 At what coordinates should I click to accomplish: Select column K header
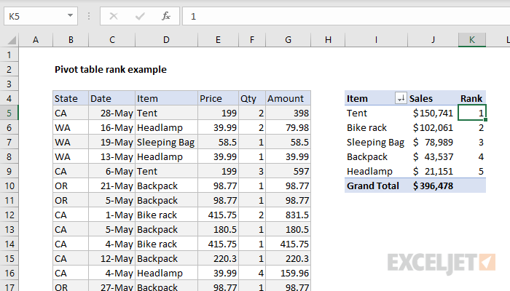[x=472, y=40]
